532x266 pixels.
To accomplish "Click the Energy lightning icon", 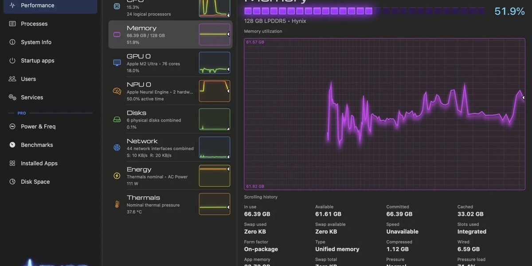I will coord(117,176).
